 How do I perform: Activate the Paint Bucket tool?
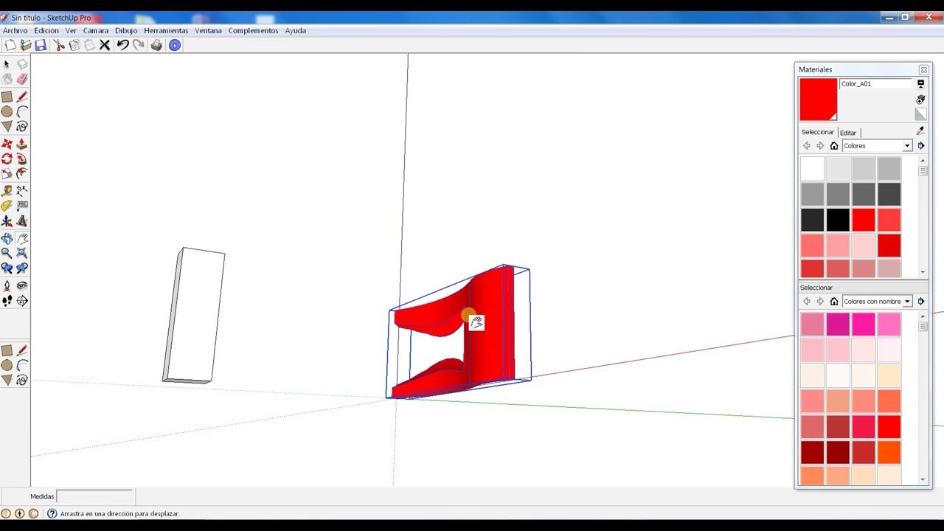coord(7,79)
